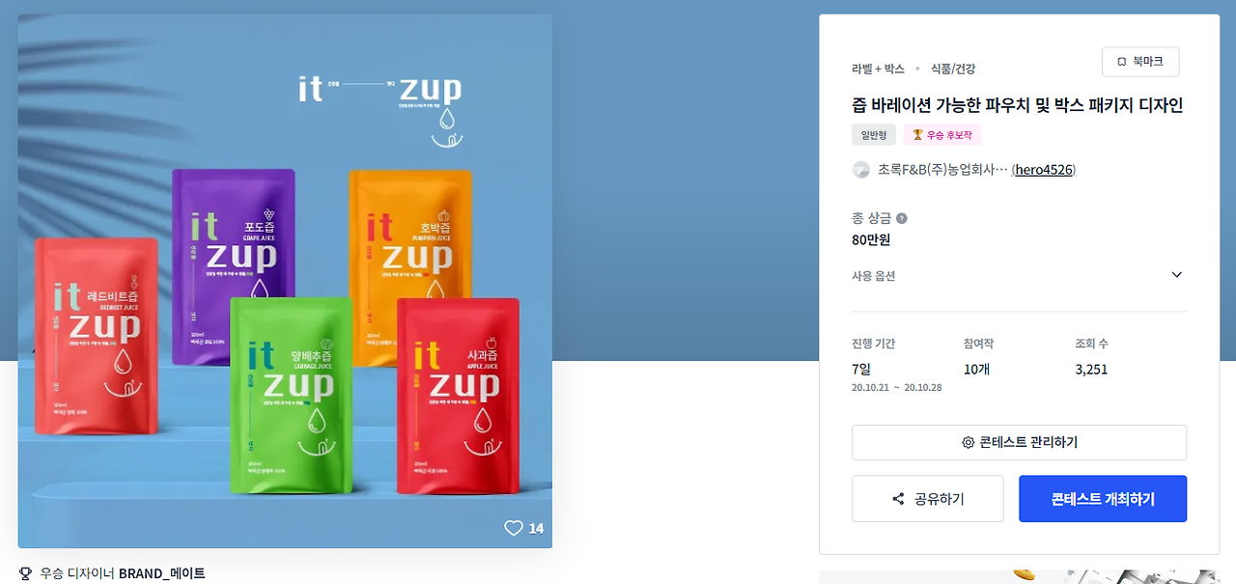Expand the 사용 옵션 chevron
1236x584 pixels.
(1176, 275)
